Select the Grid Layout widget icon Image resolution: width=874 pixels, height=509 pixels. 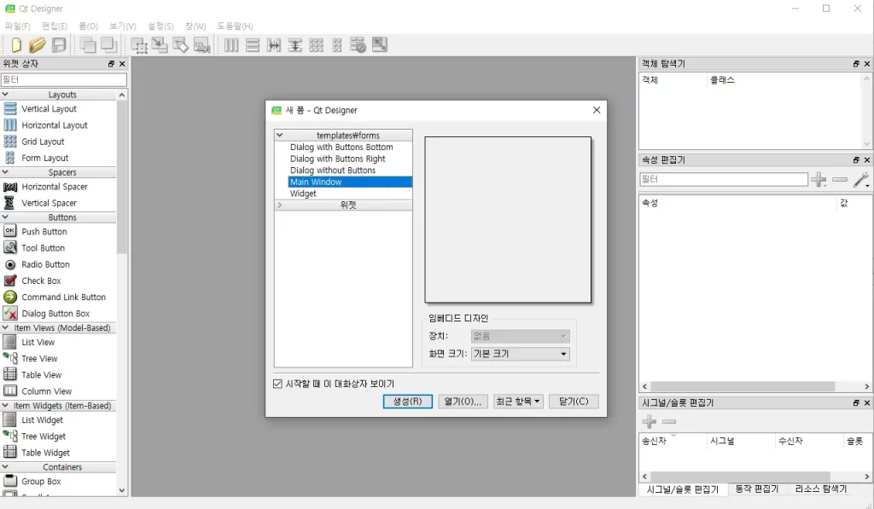pos(10,142)
